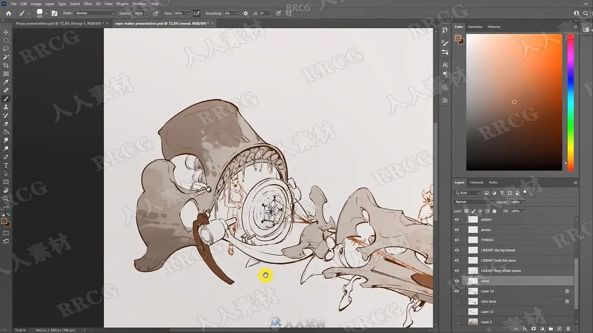Delete layer using the trash icon
Image resolution: width=593 pixels, height=333 pixels.
pyautogui.click(x=568, y=329)
